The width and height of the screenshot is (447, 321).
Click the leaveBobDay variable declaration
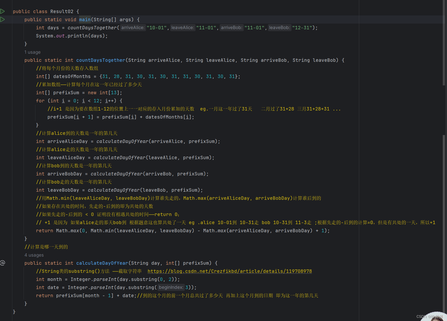[x=63, y=190]
